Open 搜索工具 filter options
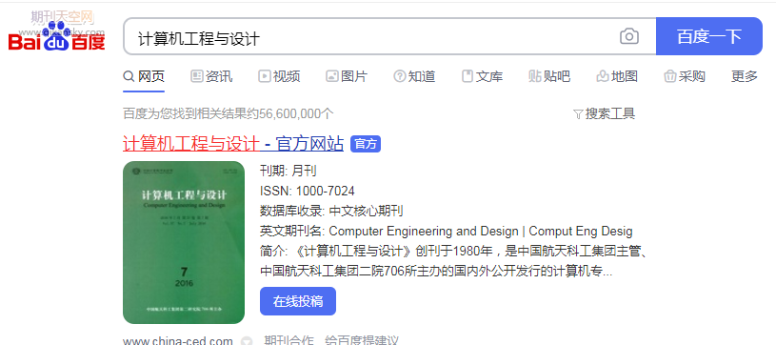 point(604,114)
